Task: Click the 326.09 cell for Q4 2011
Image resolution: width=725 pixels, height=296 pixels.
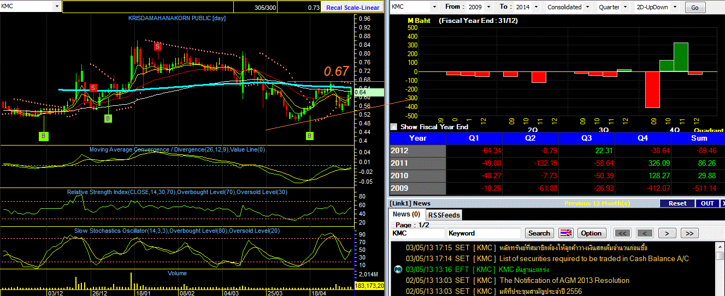Action: (643, 164)
